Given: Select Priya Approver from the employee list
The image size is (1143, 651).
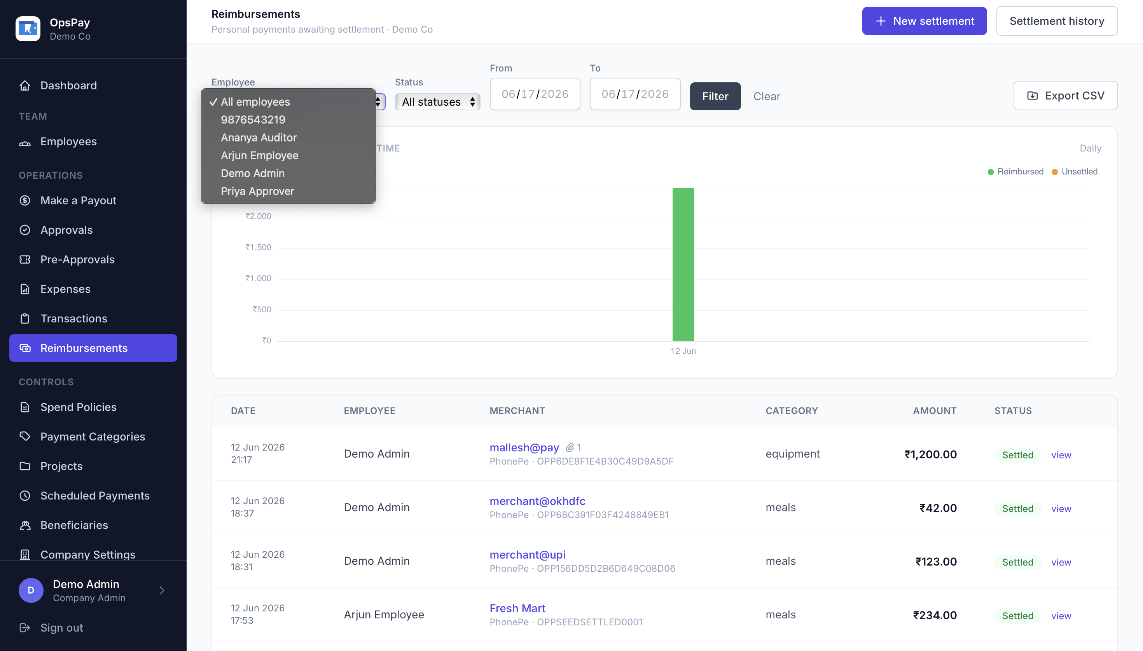Looking at the screenshot, I should tap(288, 191).
